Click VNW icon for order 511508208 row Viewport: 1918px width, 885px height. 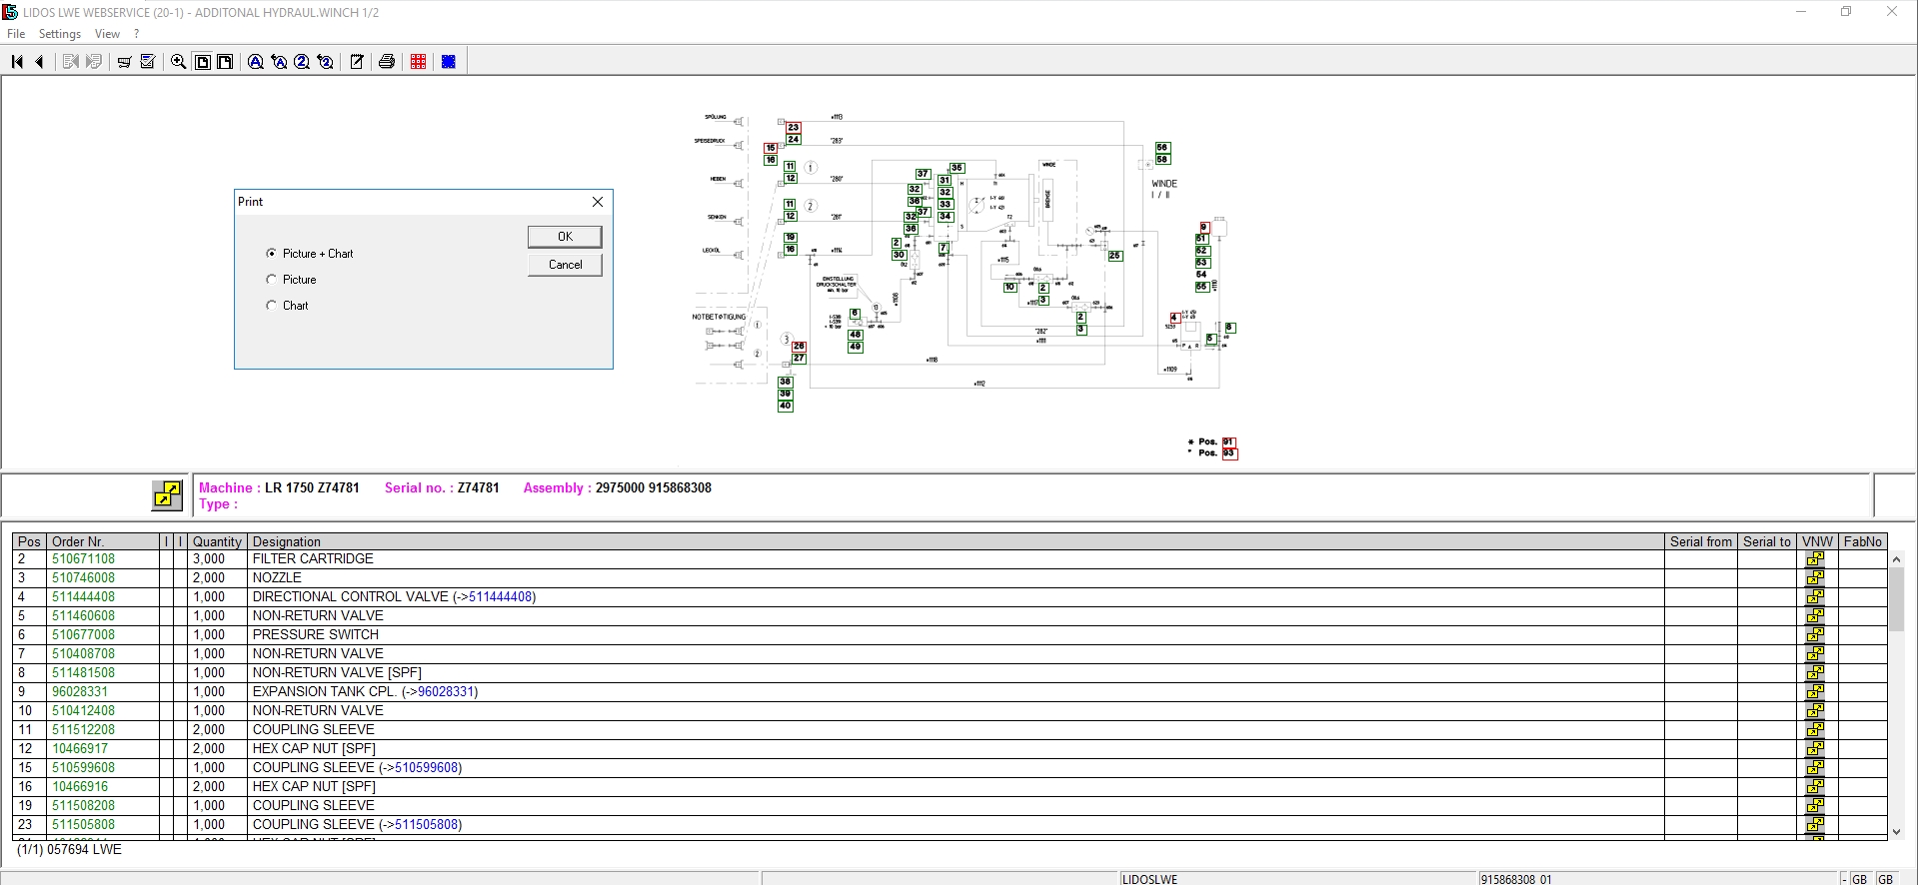[x=1815, y=806]
